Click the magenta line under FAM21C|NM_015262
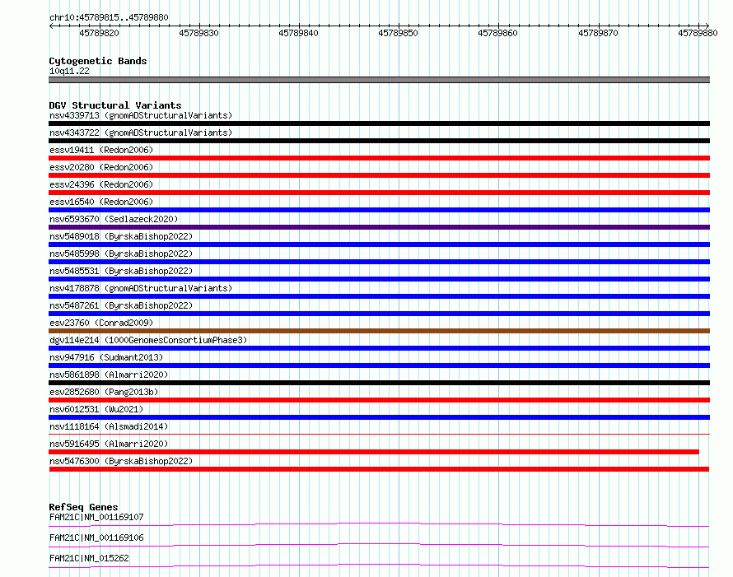Viewport: 733px width, 577px height. point(379,565)
